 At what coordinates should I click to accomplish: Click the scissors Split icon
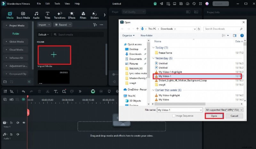pos(47,92)
